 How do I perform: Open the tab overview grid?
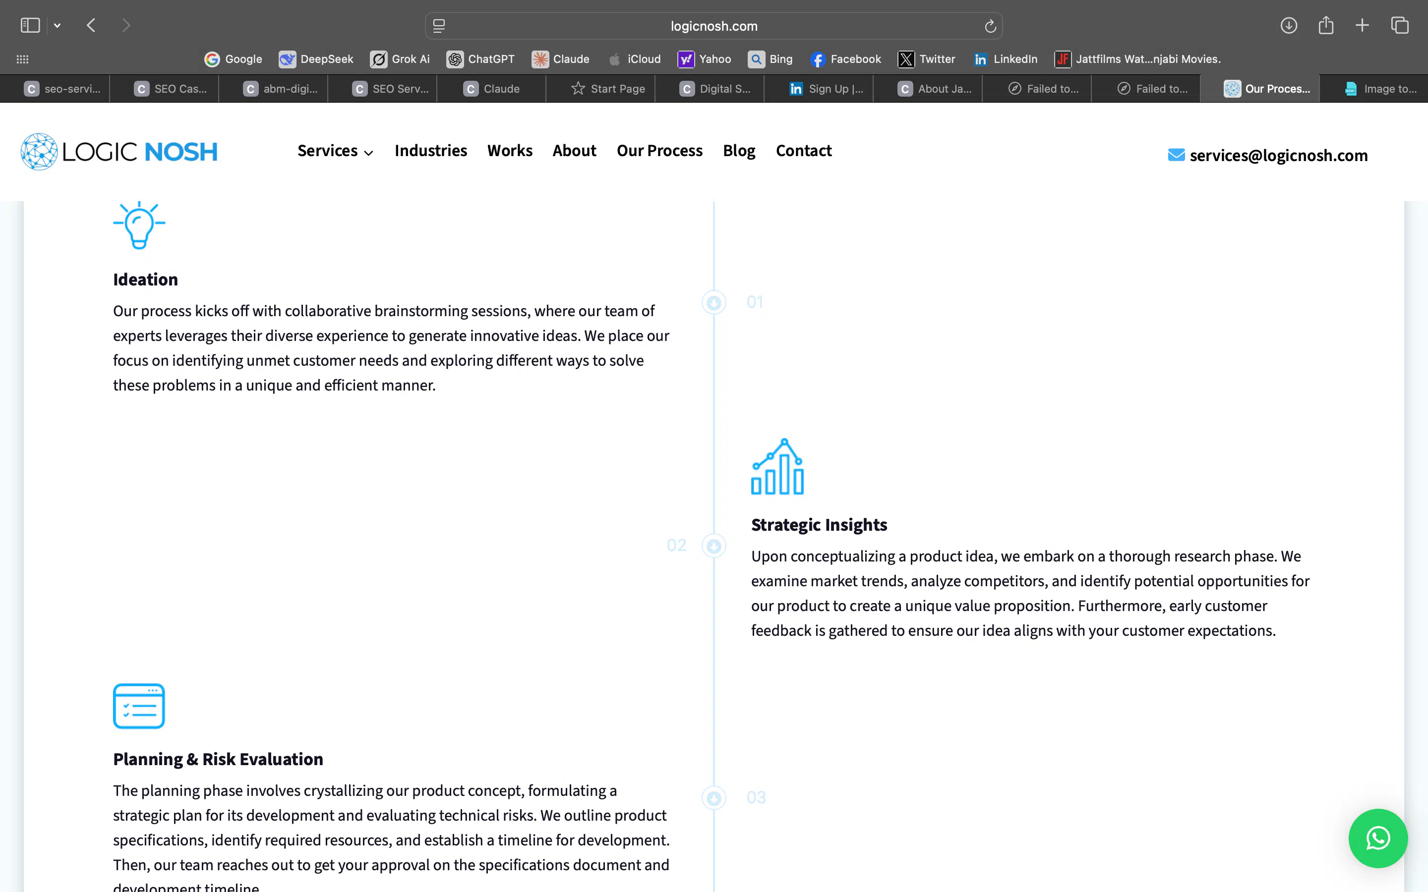(x=1399, y=25)
